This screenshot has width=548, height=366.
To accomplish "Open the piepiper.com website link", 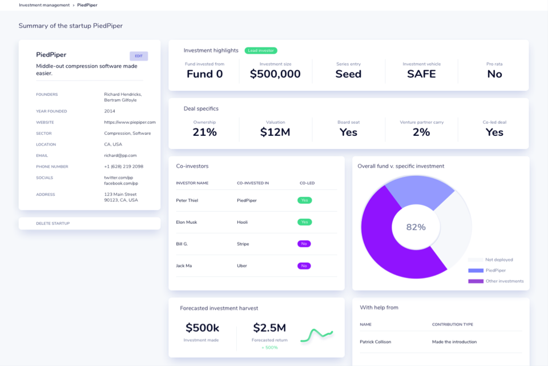I will tap(130, 122).
